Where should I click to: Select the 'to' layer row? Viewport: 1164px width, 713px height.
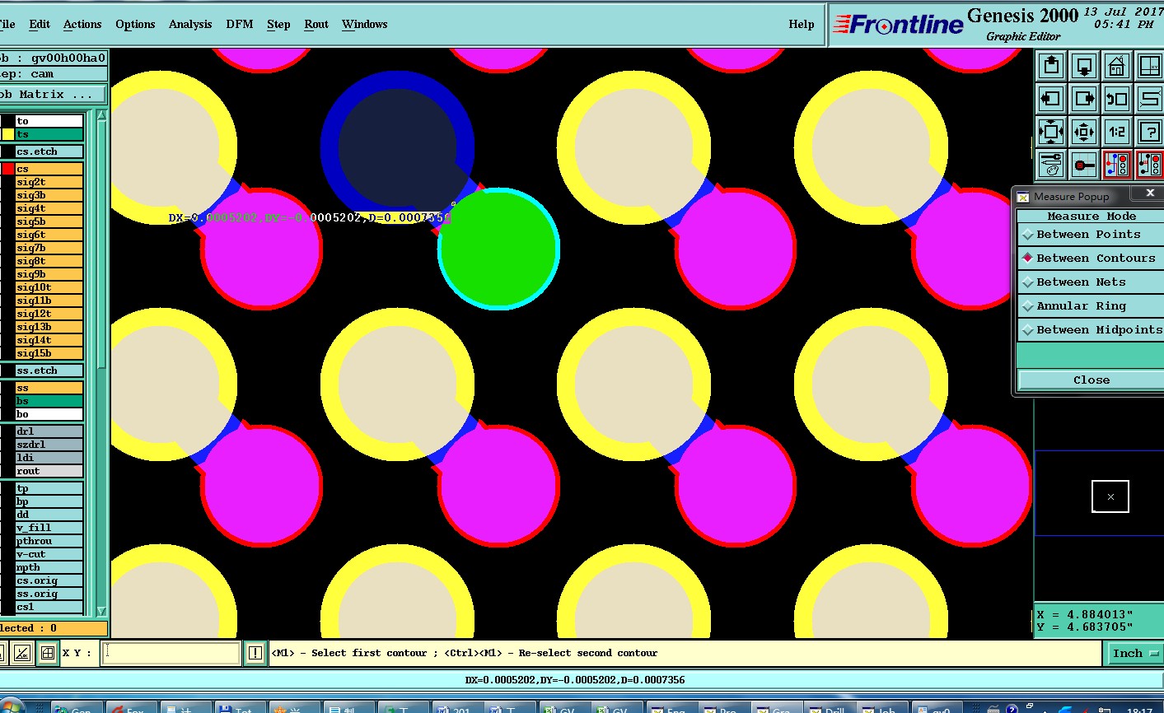pyautogui.click(x=49, y=121)
